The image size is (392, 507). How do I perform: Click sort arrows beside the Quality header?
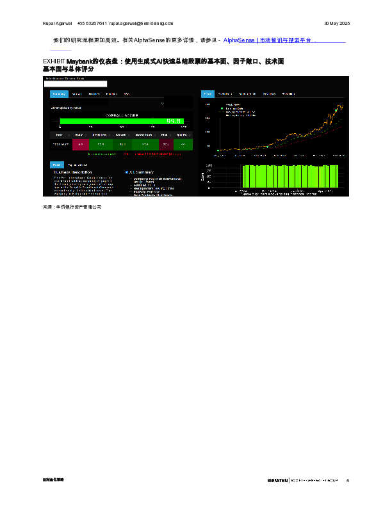(190, 135)
